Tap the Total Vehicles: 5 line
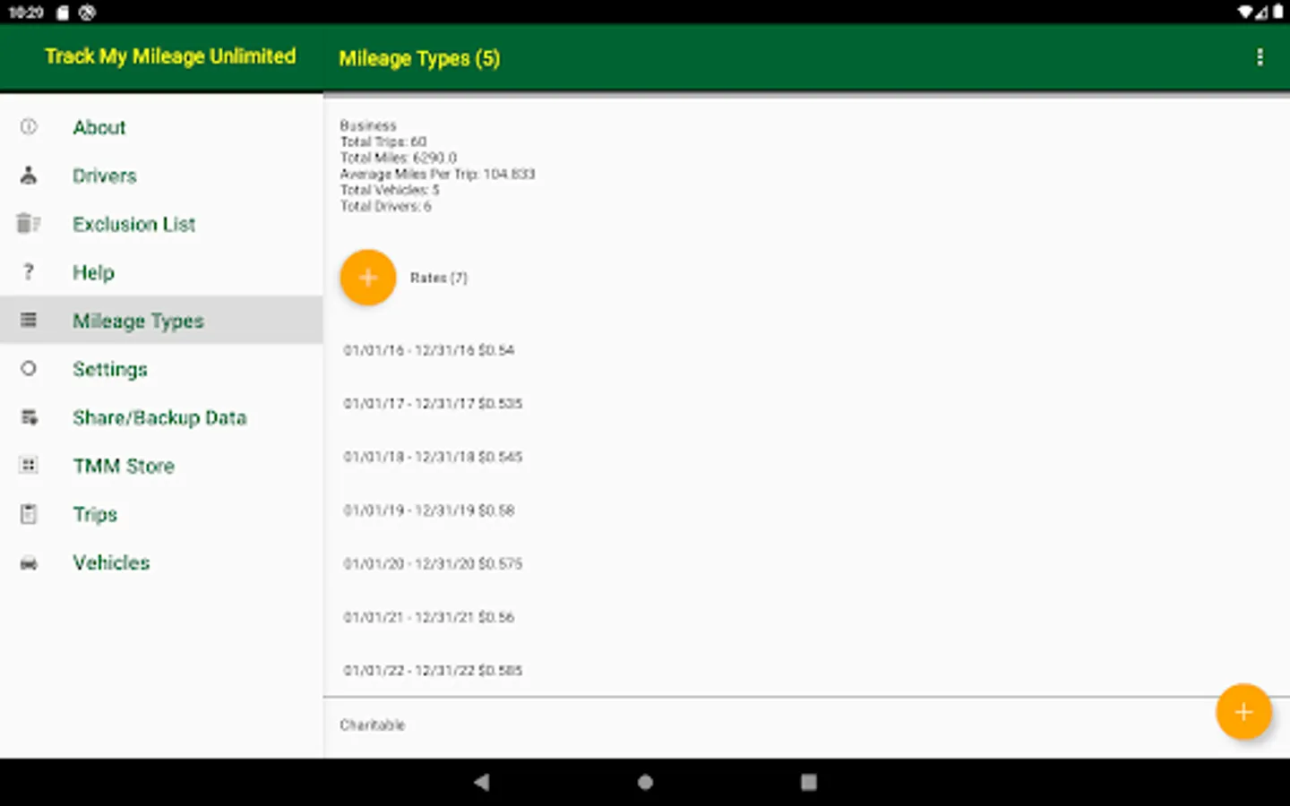 (390, 190)
